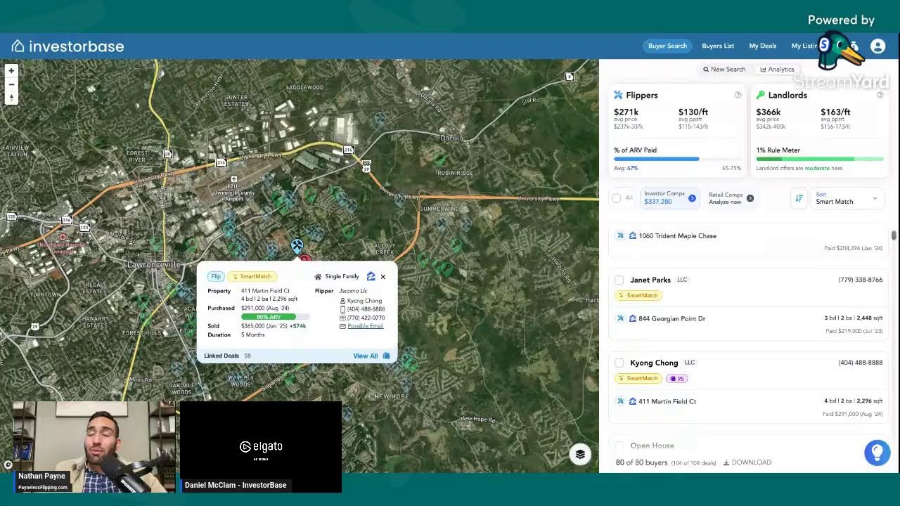Image resolution: width=900 pixels, height=506 pixels.
Task: Click Retail Comps arrow icon
Action: coord(750,198)
